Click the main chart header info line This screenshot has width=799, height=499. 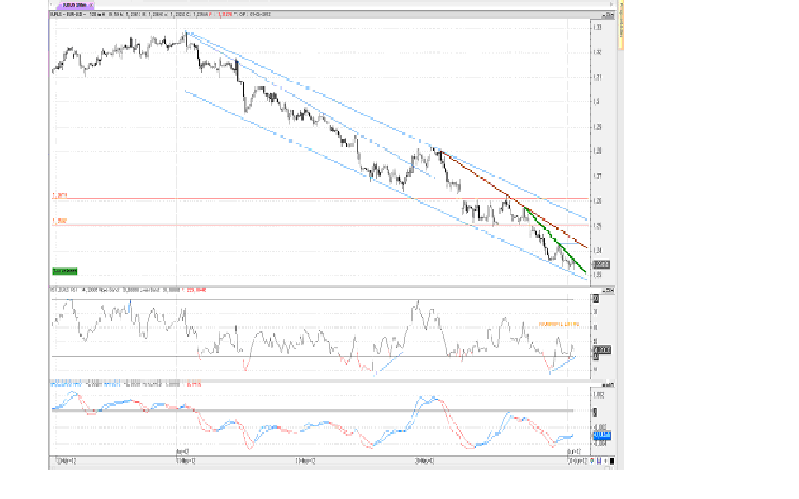click(x=160, y=14)
